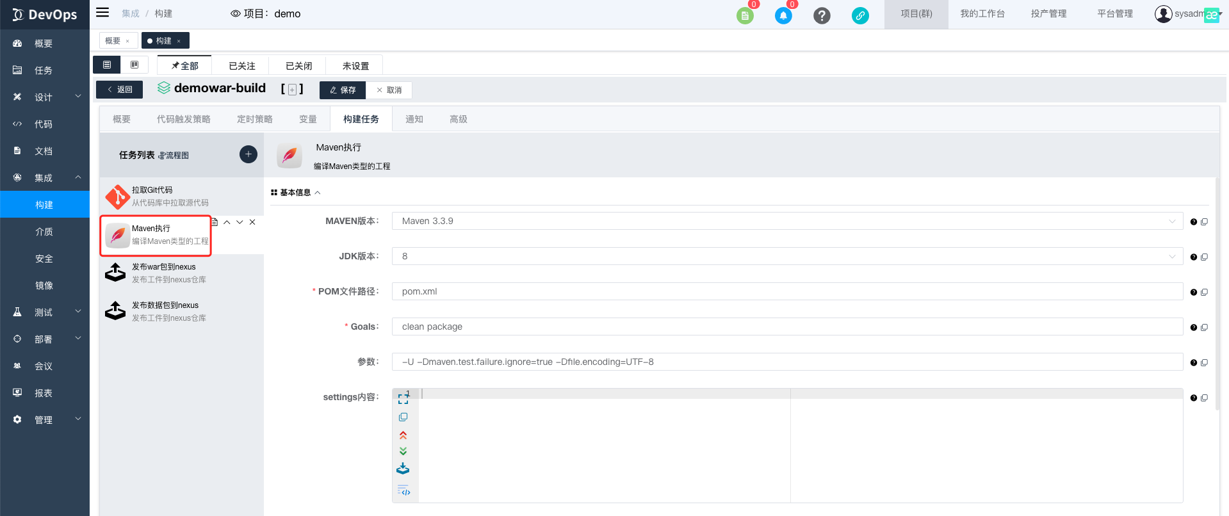1229x516 pixels.
Task: Copy the JDK版本 field value
Action: click(1204, 257)
